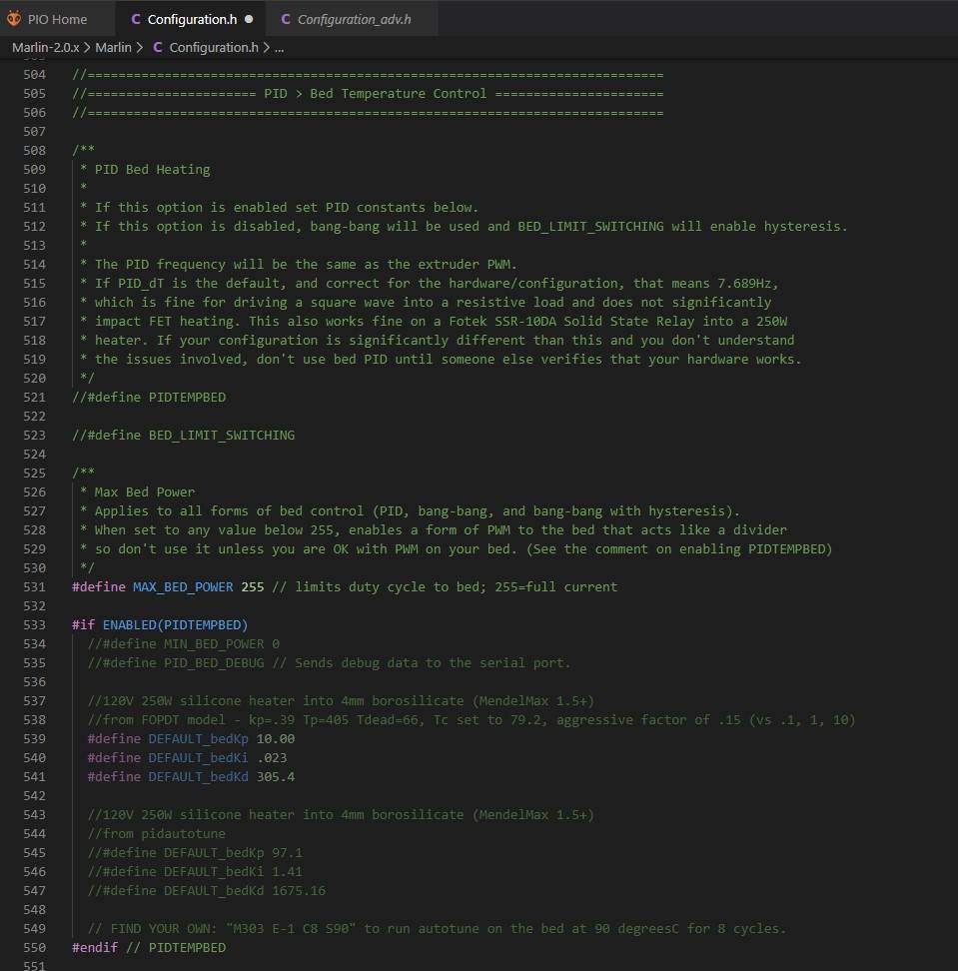Open the Configuration_adv.h tab
The height and width of the screenshot is (971, 958).
pyautogui.click(x=354, y=19)
